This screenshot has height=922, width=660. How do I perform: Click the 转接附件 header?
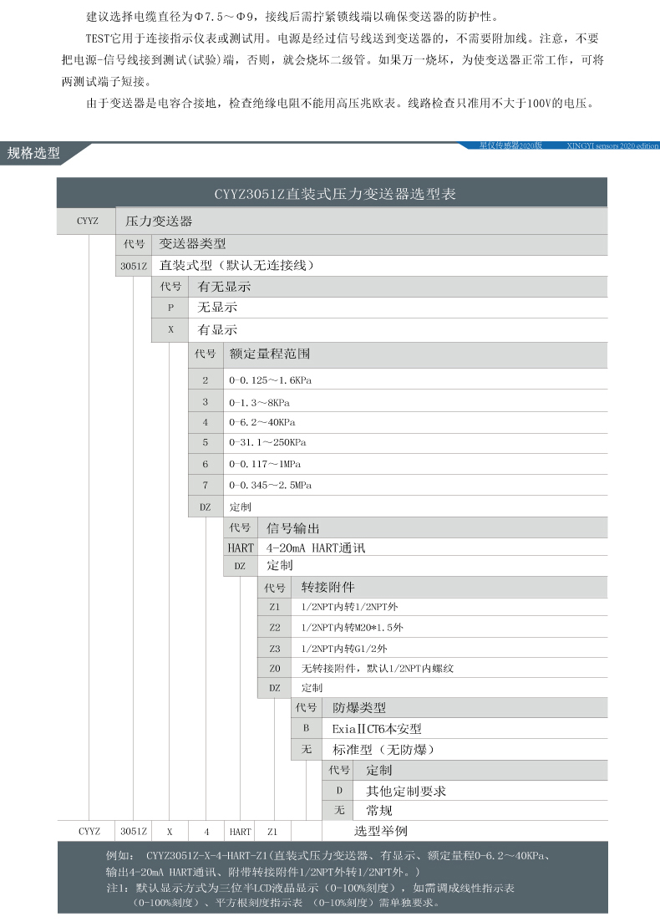point(327,587)
